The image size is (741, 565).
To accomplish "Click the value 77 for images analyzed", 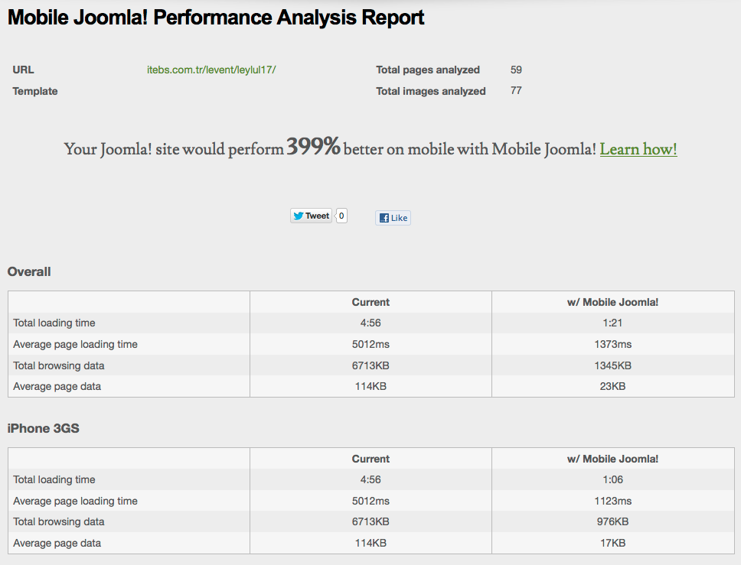I will coord(516,91).
